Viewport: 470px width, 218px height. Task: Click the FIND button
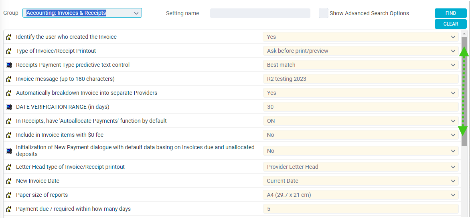[450, 13]
